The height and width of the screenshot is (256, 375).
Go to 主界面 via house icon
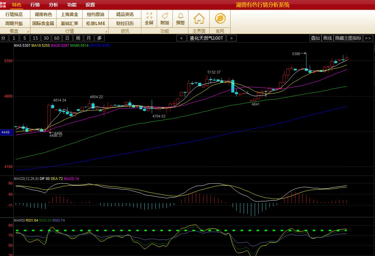pyautogui.click(x=199, y=18)
